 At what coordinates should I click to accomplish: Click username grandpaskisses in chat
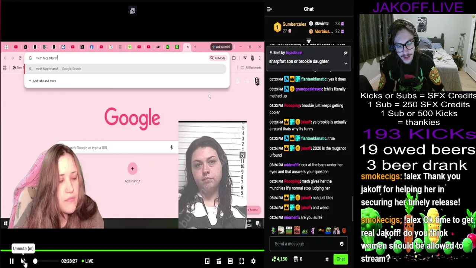tap(309, 89)
